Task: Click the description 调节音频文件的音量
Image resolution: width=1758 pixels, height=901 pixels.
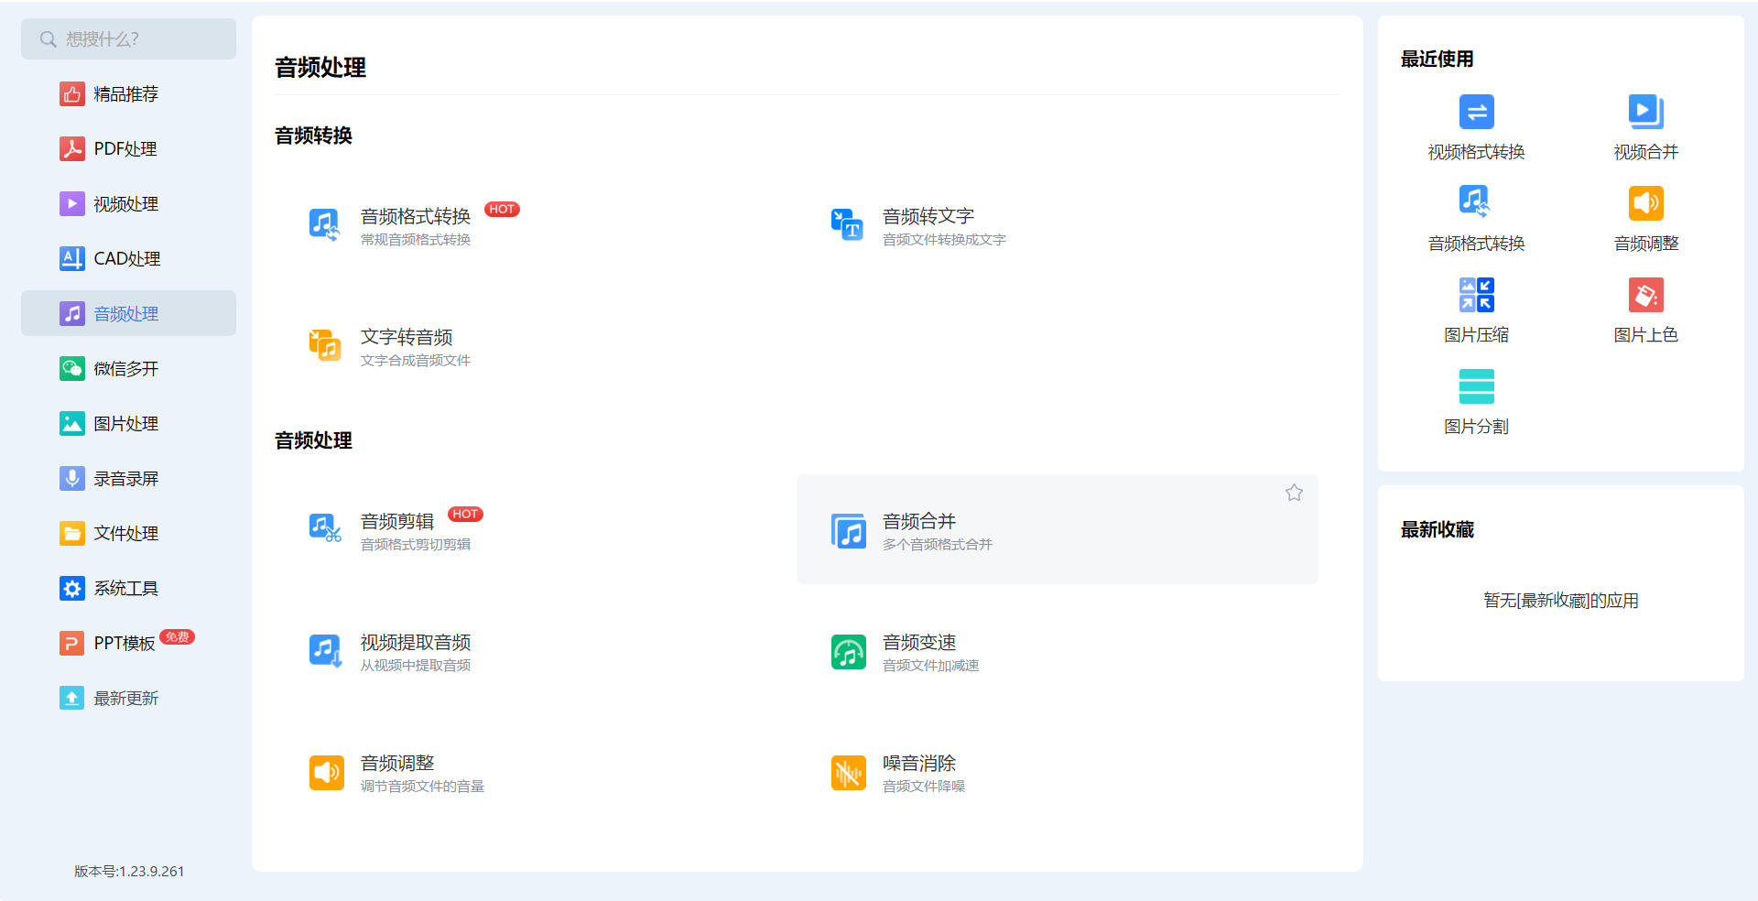Action: (422, 786)
